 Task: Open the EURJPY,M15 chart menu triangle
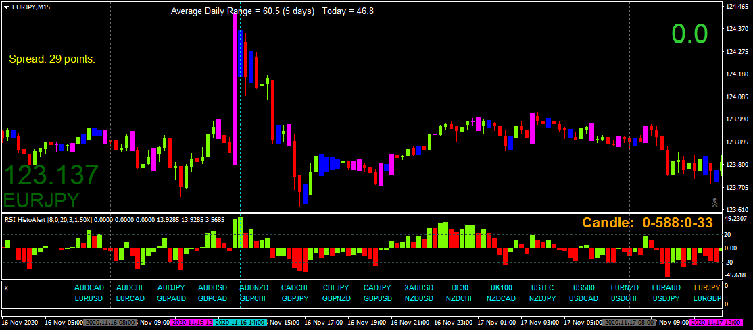6,7
